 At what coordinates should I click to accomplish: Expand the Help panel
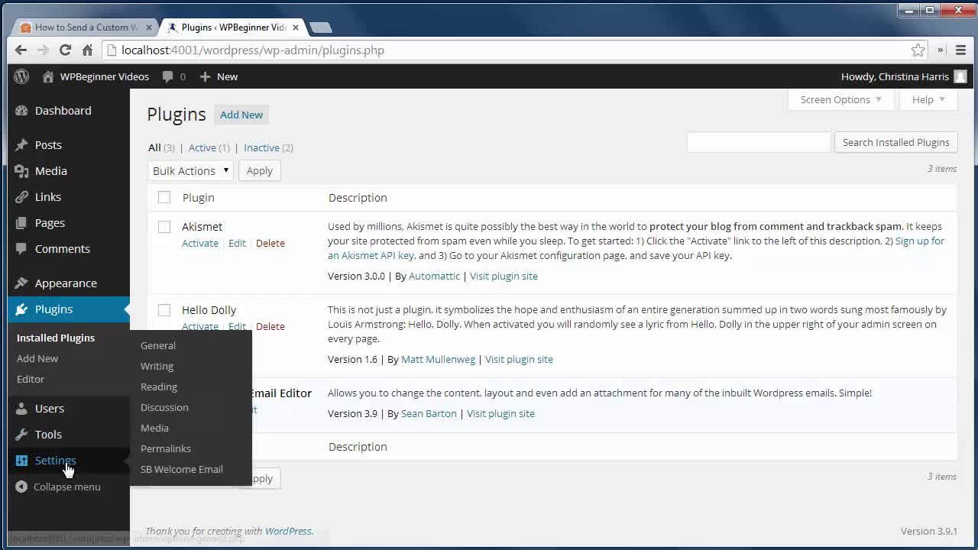[928, 99]
